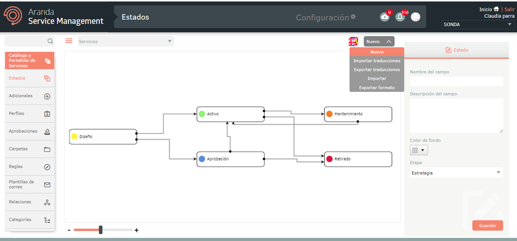The height and width of the screenshot is (241, 517).
Task: Select the red Retirado state circle
Action: click(x=329, y=159)
